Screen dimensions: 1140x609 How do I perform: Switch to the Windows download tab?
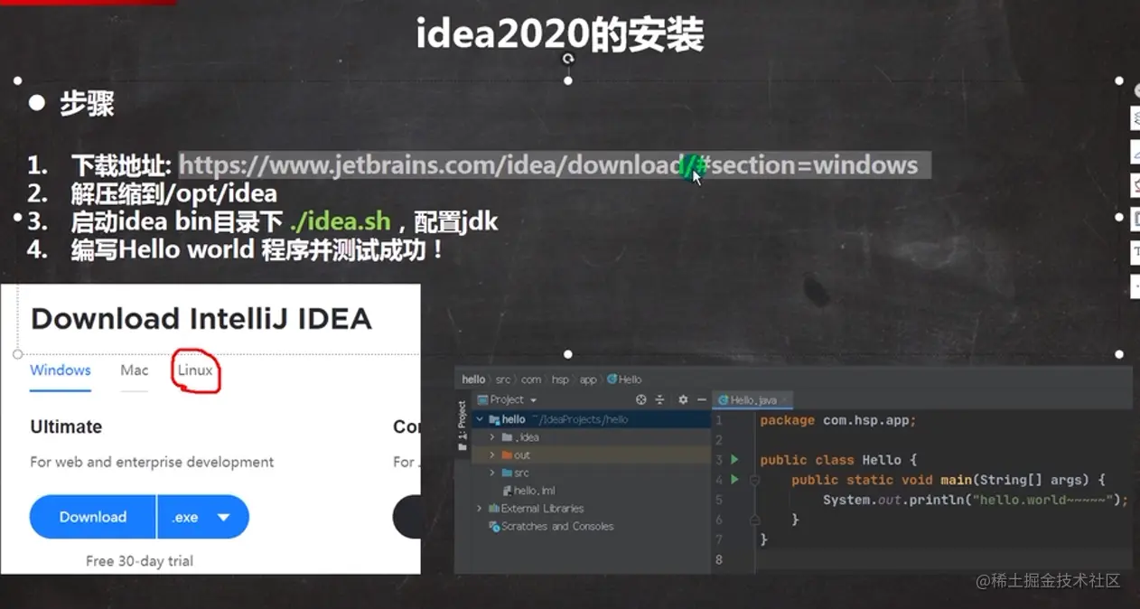pyautogui.click(x=61, y=370)
